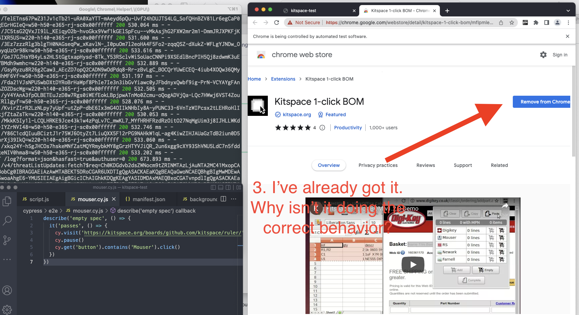579x315 pixels.
Task: Open a new Chrome tab
Action: 447,11
